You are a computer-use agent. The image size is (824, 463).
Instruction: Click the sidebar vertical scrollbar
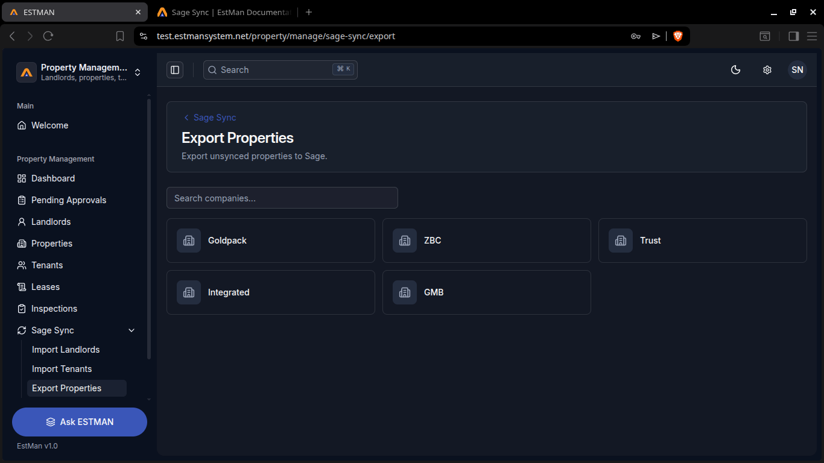(x=149, y=229)
